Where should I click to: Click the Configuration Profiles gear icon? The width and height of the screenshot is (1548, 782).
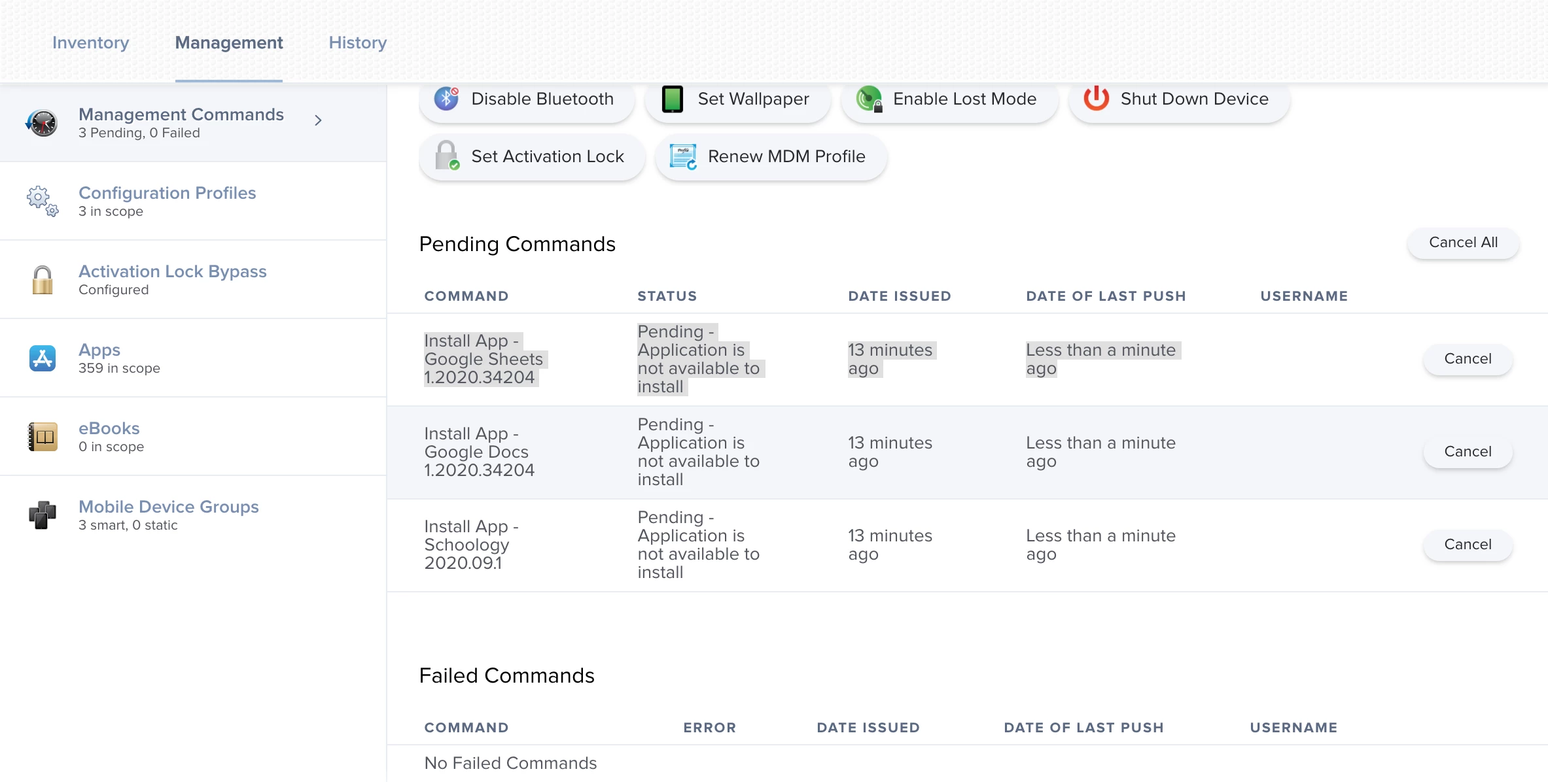pyautogui.click(x=43, y=201)
